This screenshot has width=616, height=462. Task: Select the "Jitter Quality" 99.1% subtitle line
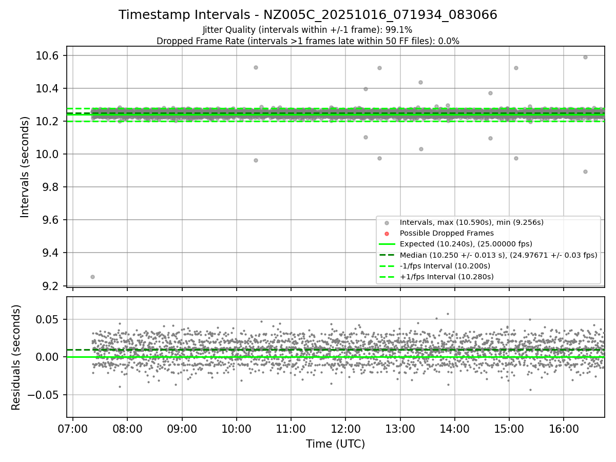[x=307, y=30]
